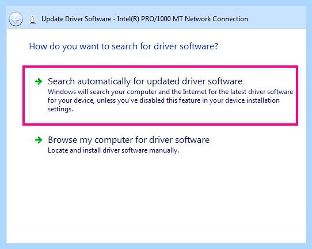Click 'Locate and install driver software manually' text
The width and height of the screenshot is (312, 249).
113,150
